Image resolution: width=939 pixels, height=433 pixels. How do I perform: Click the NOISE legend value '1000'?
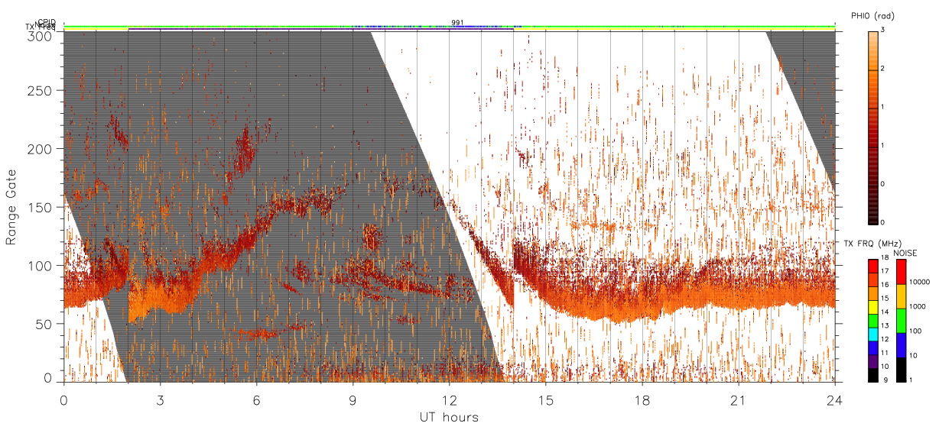tap(919, 306)
